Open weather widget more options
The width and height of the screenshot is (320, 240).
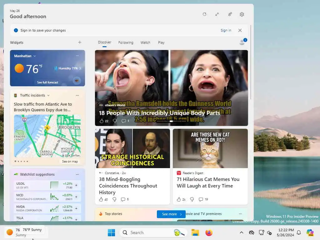pos(77,56)
